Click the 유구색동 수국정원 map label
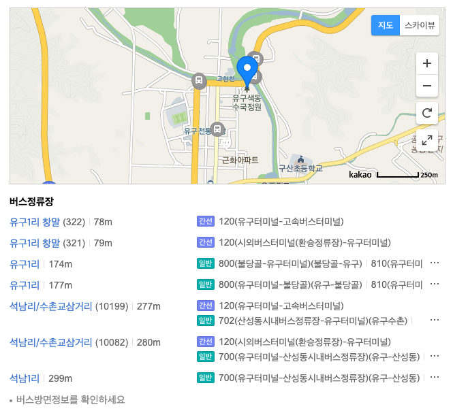Viewport: 453px width, 411px height. (247, 103)
